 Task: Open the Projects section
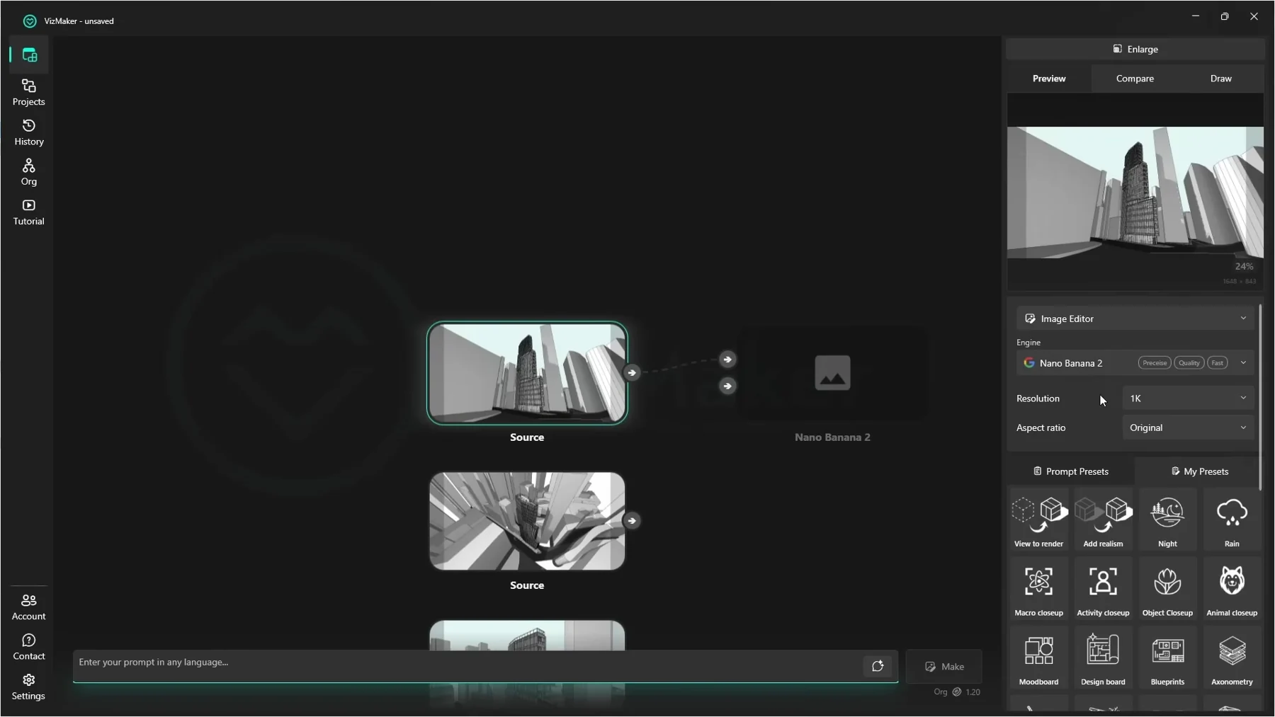(x=29, y=93)
